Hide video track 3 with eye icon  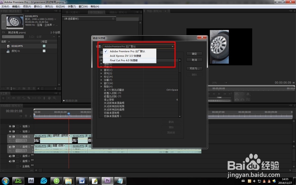coord(10,126)
